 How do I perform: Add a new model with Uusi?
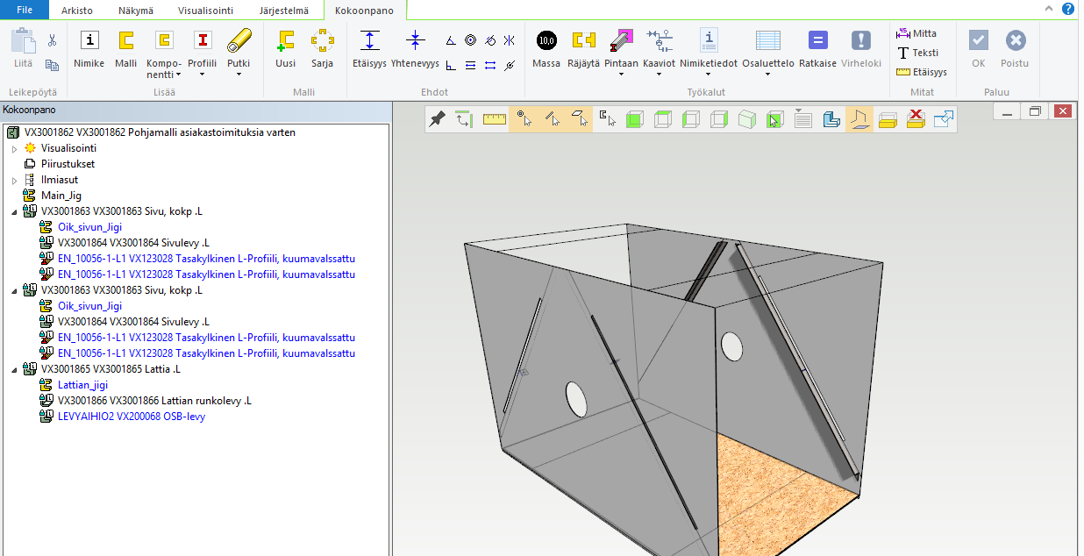[x=285, y=40]
